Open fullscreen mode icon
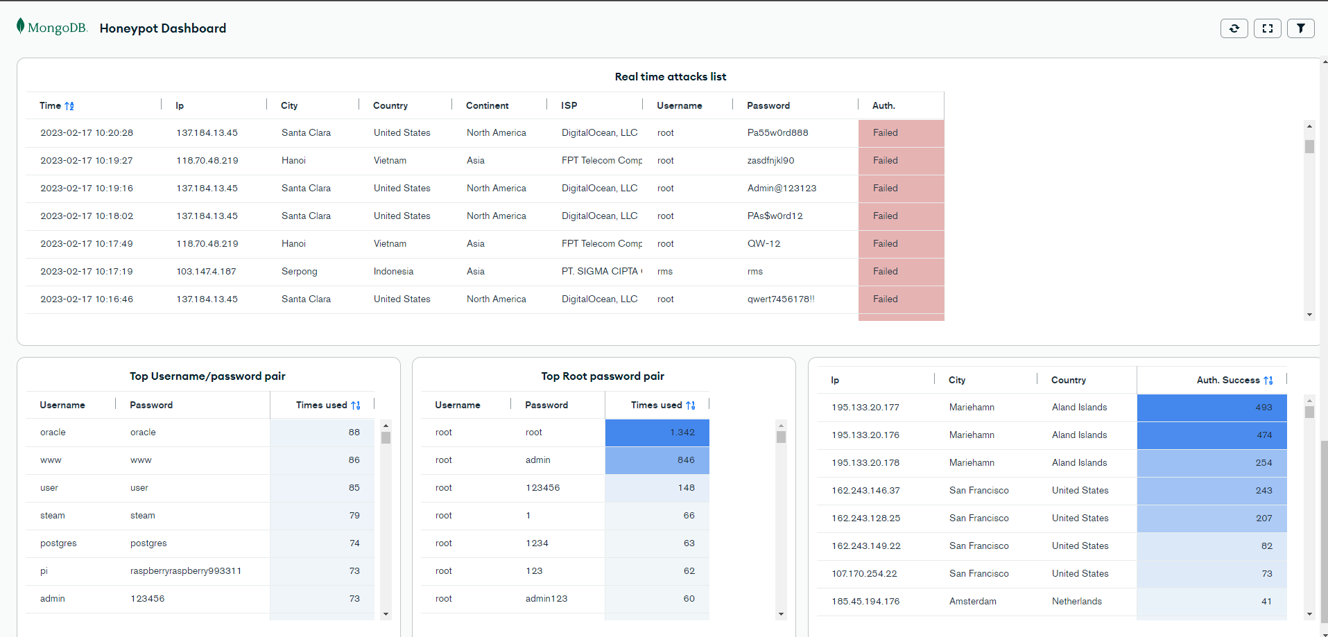 pos(1267,28)
